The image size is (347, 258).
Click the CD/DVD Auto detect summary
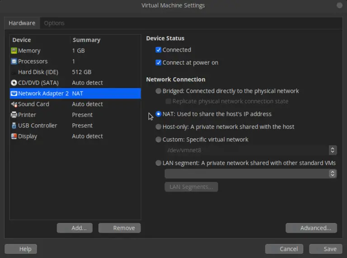[x=87, y=83]
